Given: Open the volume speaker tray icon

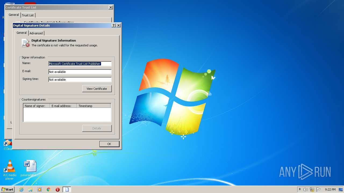Looking at the screenshot, I should (x=306, y=190).
